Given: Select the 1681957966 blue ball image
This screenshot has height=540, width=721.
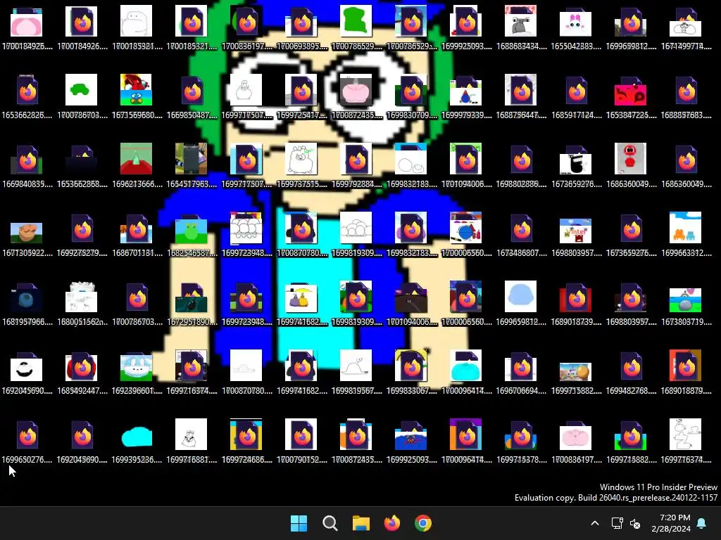Looking at the screenshot, I should pos(26,297).
